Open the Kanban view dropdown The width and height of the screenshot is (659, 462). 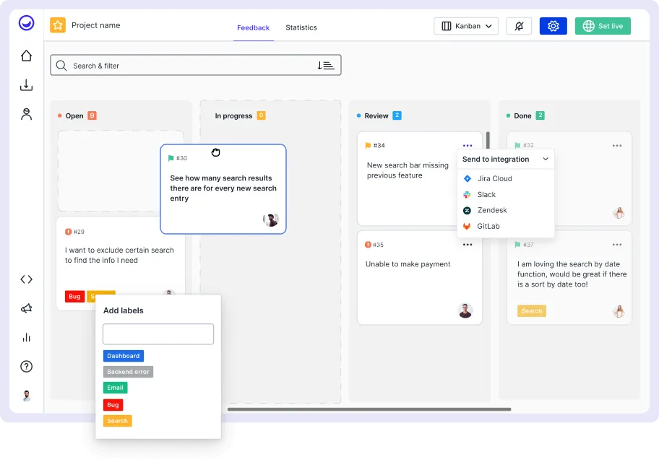point(466,25)
